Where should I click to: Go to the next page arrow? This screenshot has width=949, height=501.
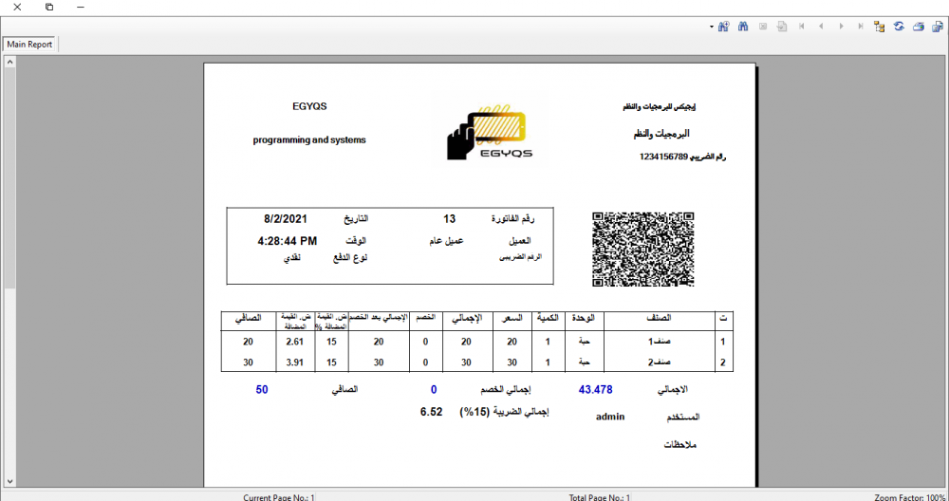coord(841,27)
